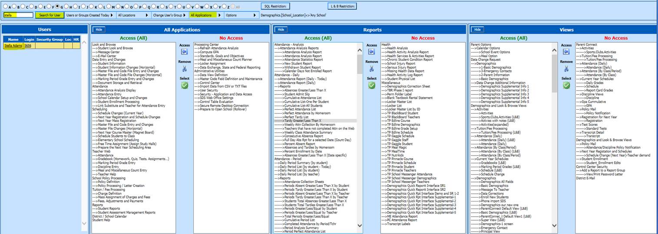The width and height of the screenshot is (658, 234).
Task: Select 'E-Mail Center' in Access list
Action: (104, 55)
